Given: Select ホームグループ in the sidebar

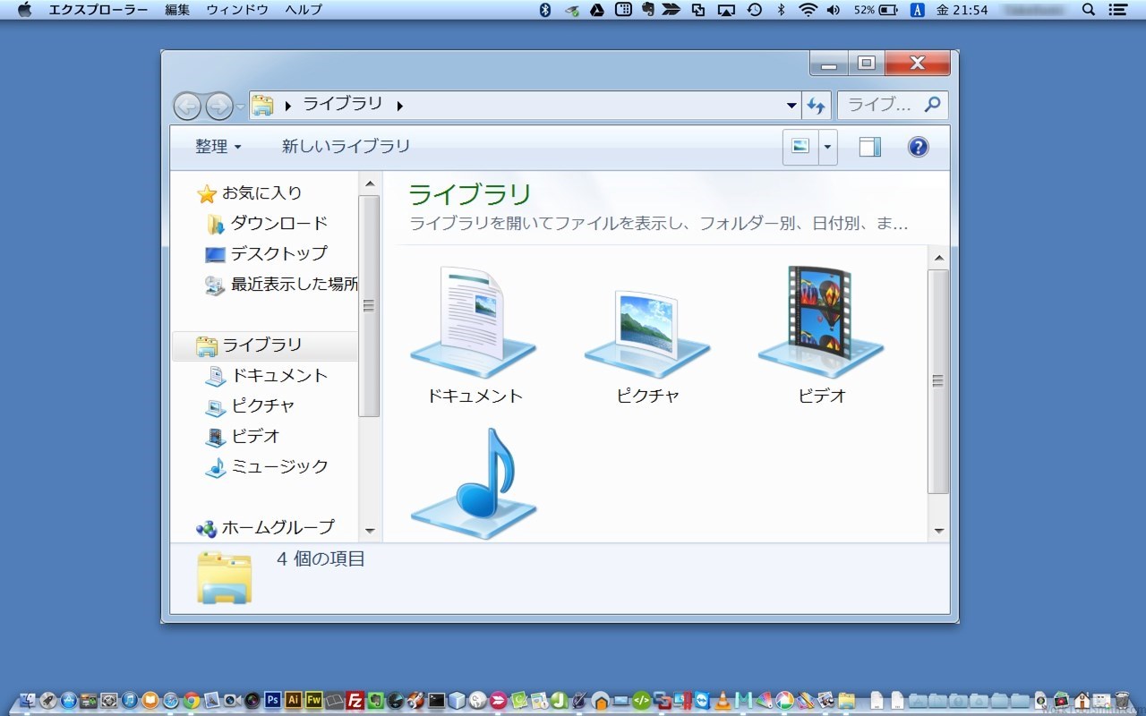Looking at the screenshot, I should (x=265, y=527).
